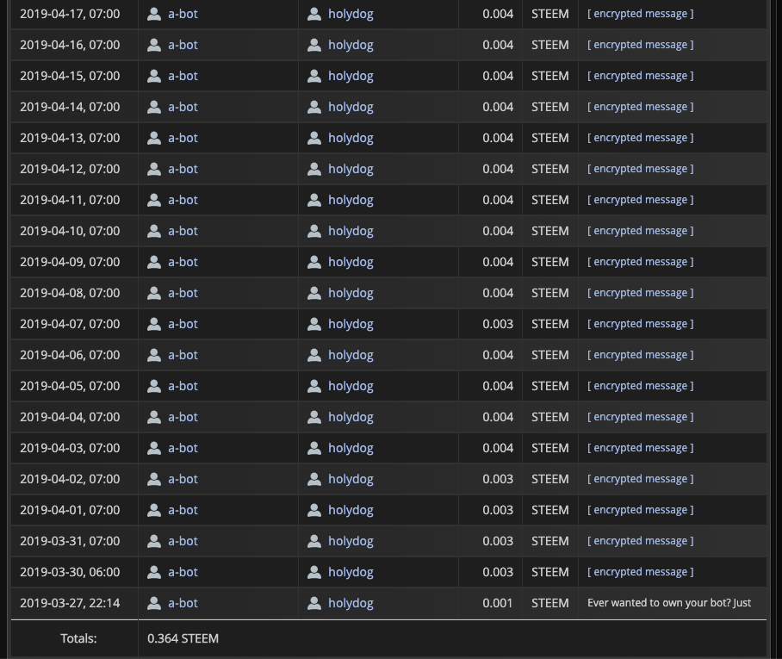The image size is (782, 659).
Task: Click the holydog user icon in 2019-04-15 row
Action: (x=314, y=76)
